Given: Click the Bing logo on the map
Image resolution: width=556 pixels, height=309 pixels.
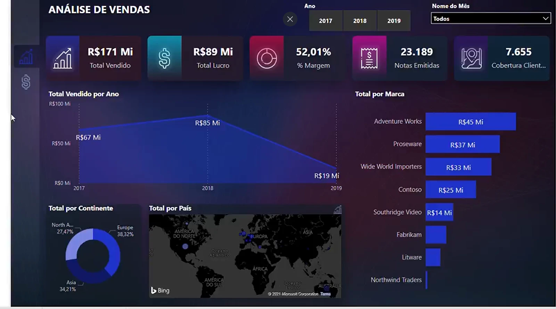Looking at the screenshot, I should tap(160, 290).
